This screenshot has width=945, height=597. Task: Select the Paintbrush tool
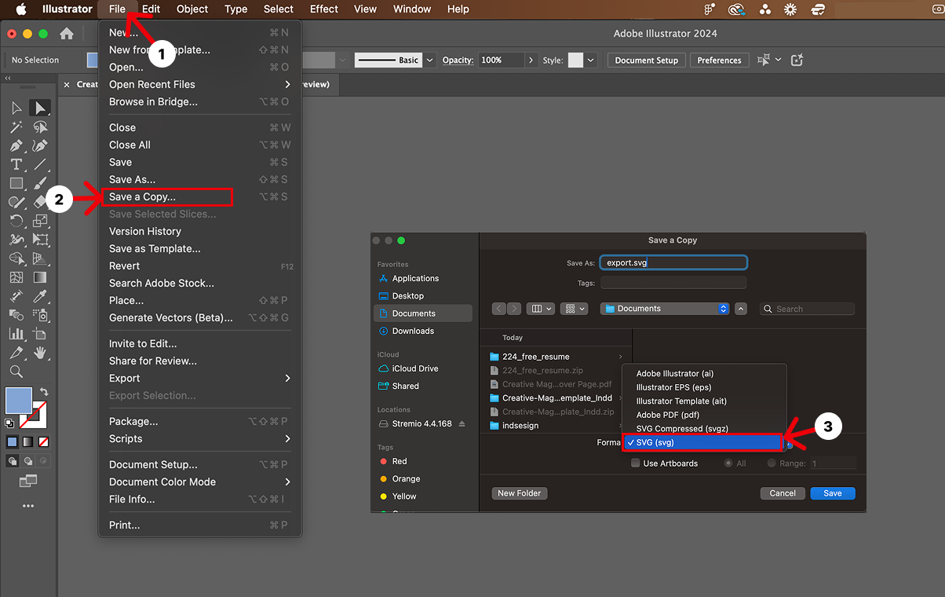click(x=40, y=183)
